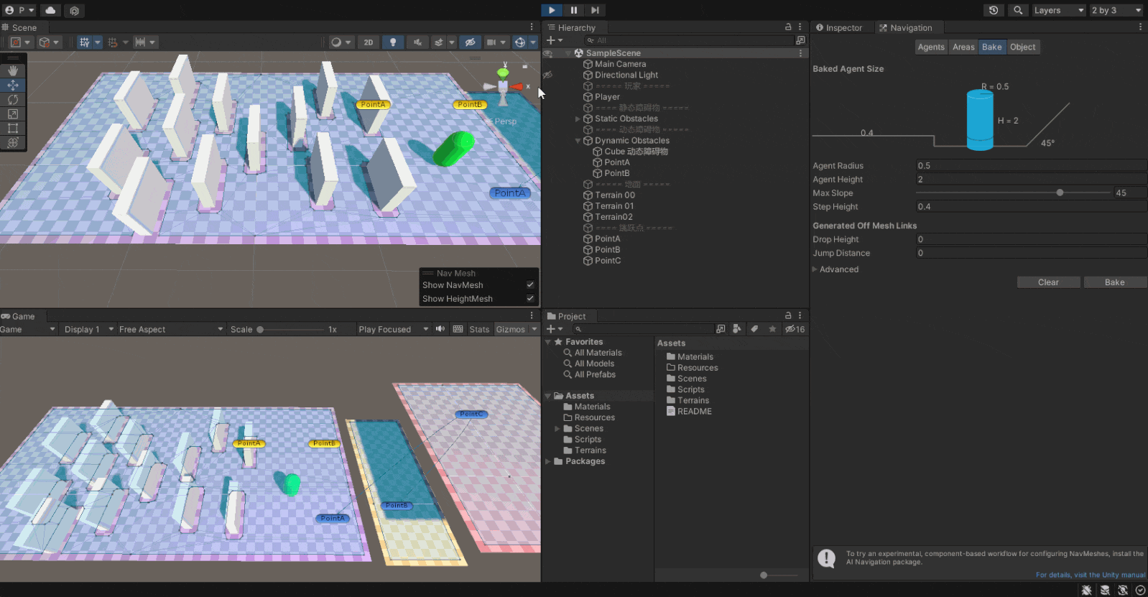This screenshot has width=1148, height=597.
Task: Select the Rect transform tool
Action: click(x=13, y=128)
